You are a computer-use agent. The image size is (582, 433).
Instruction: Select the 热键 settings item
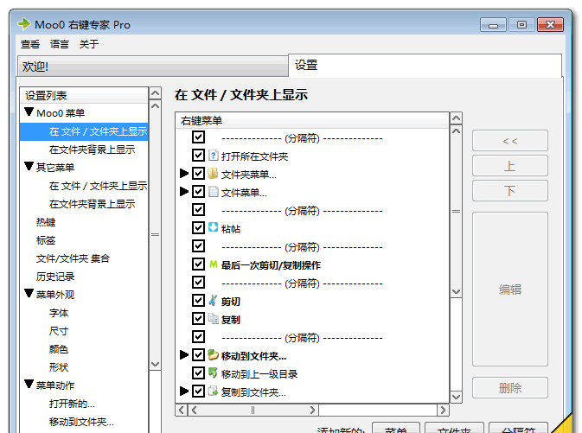tap(46, 222)
